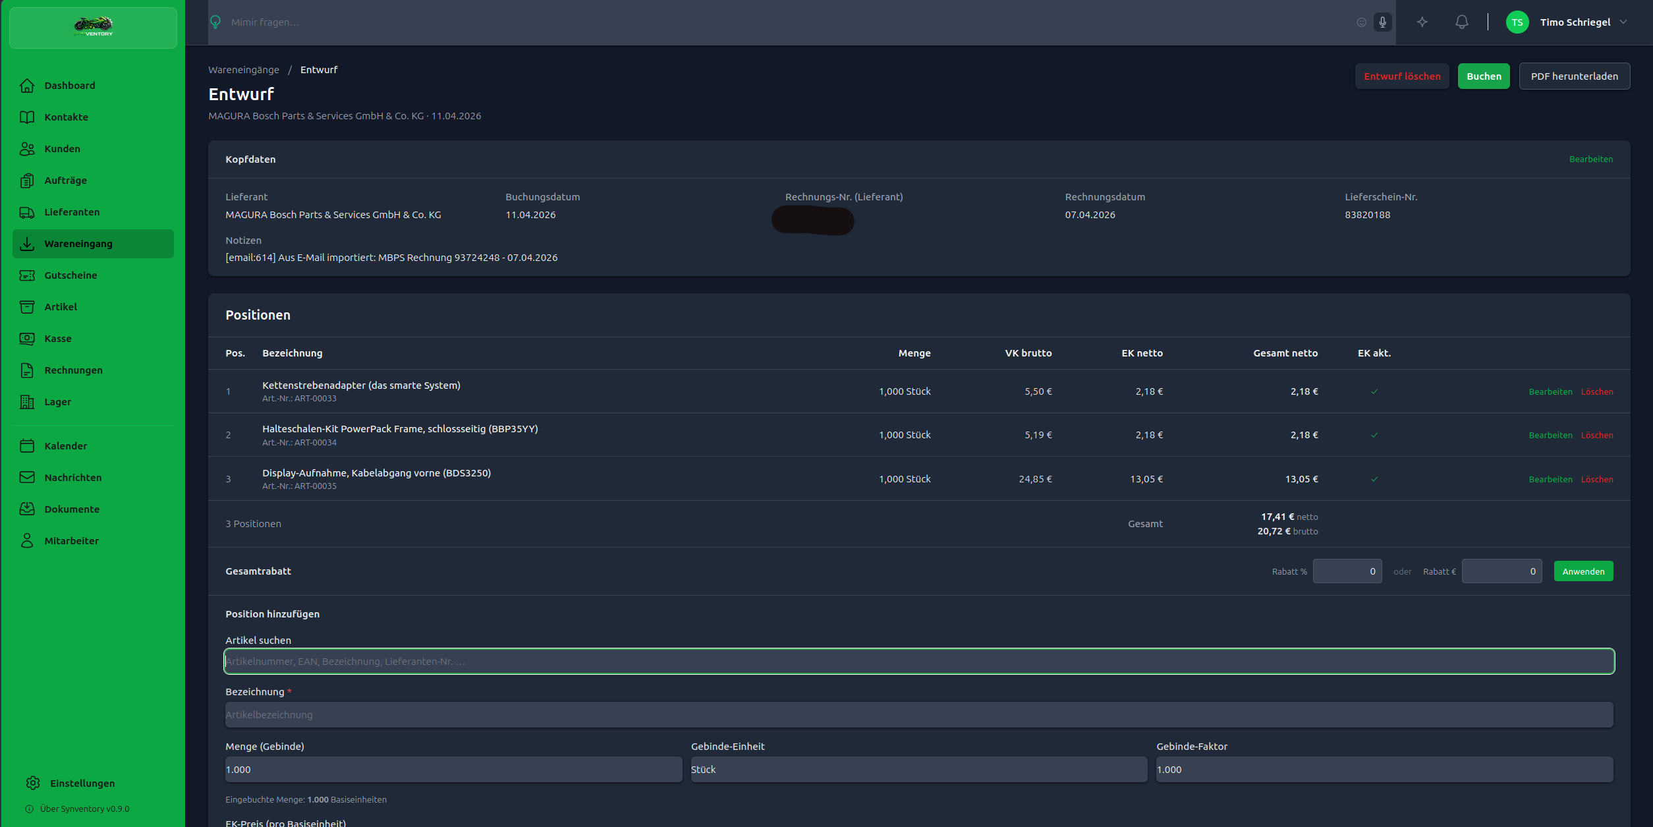Click the Synventory logo at top
The image size is (1653, 827).
pyautogui.click(x=93, y=27)
